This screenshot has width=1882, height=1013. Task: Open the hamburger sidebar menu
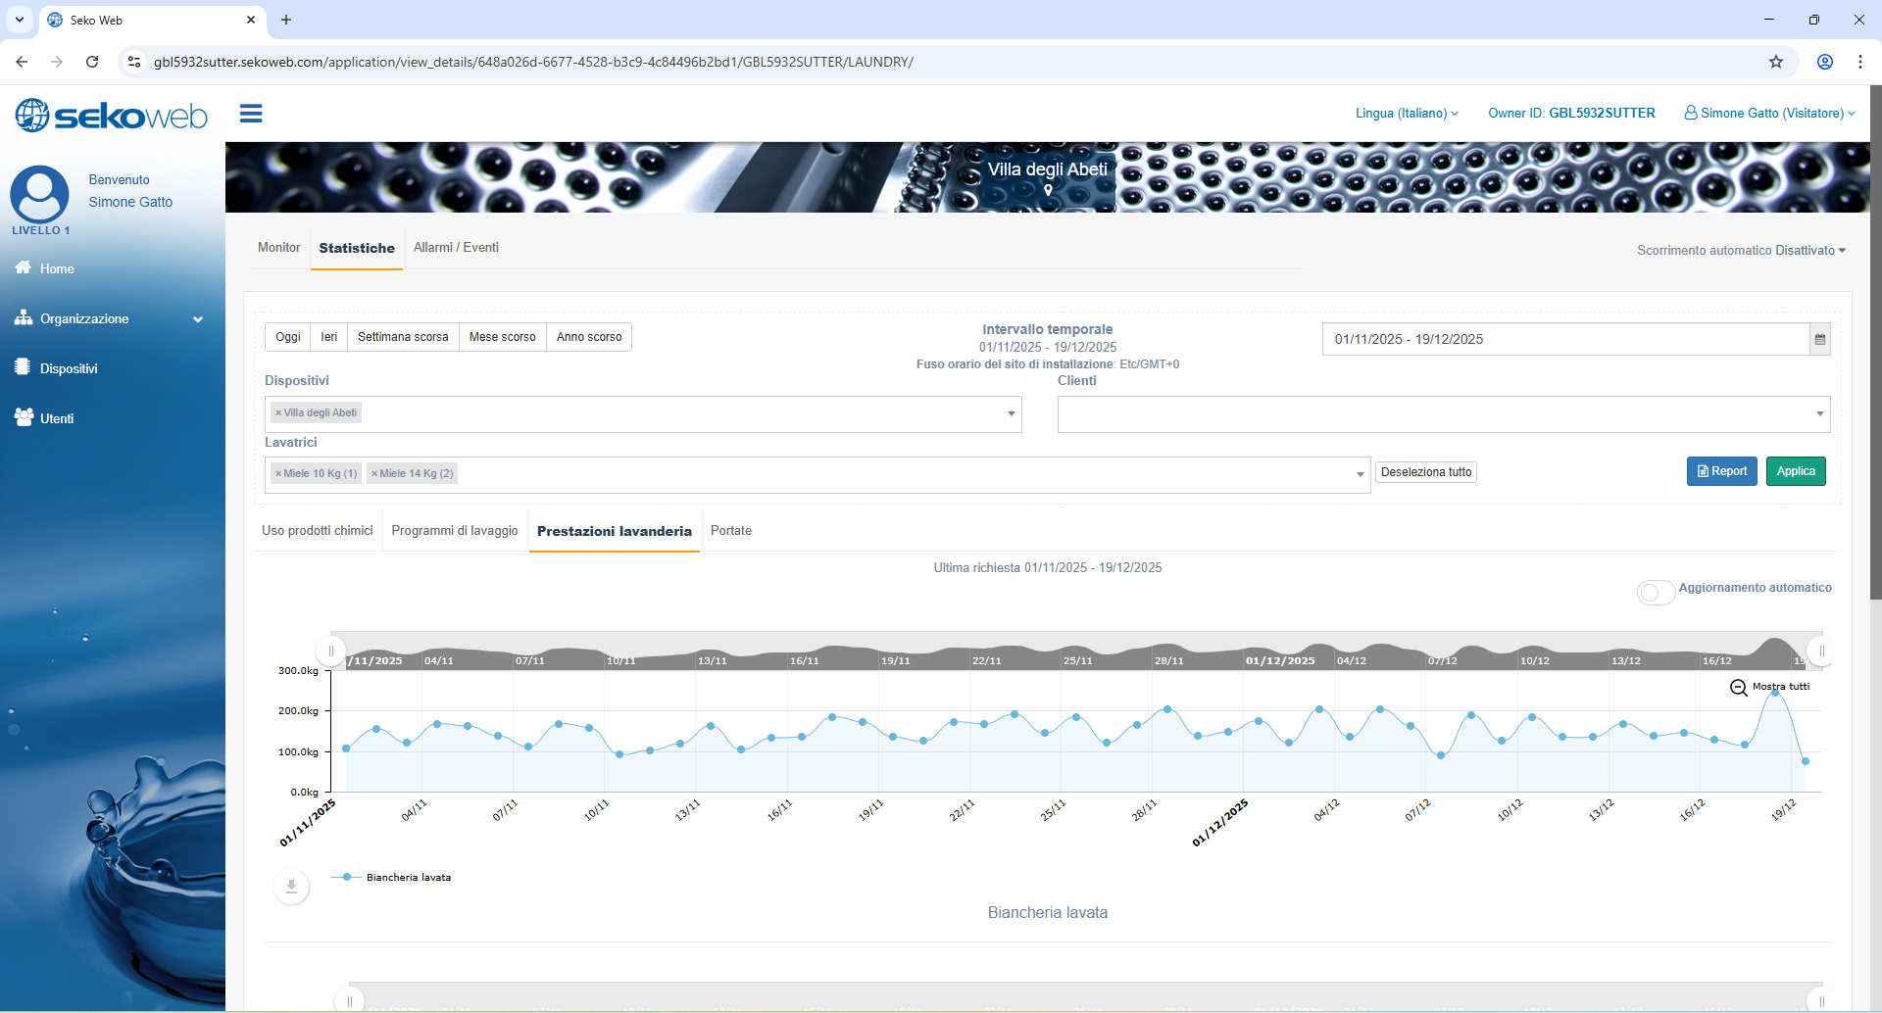pos(251,115)
